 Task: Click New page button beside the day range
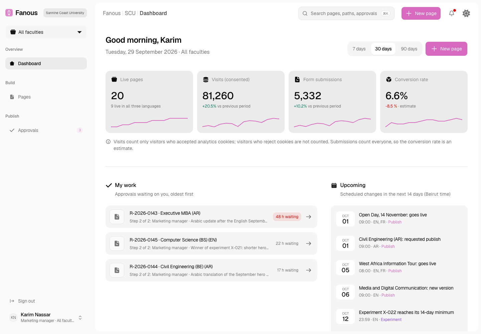click(x=446, y=49)
